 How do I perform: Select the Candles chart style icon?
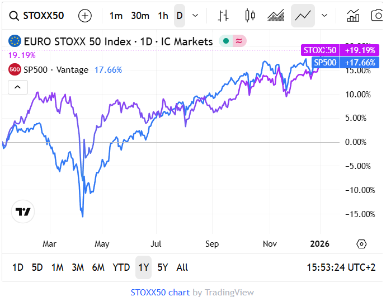coord(250,16)
